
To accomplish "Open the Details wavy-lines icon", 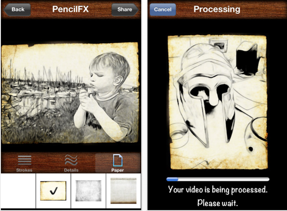I will tap(71, 160).
